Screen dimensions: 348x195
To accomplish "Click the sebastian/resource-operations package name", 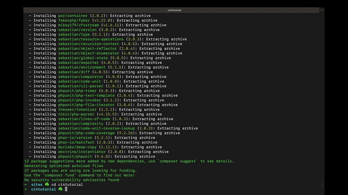I will click(x=91, y=39).
